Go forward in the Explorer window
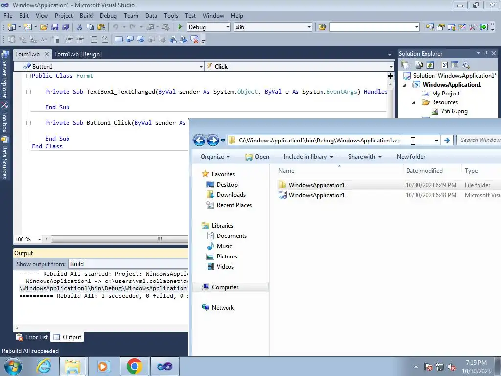The height and width of the screenshot is (376, 501). coord(213,141)
